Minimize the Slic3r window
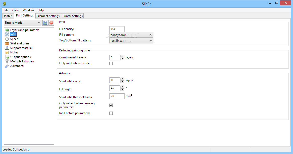The image size is (293, 154). tap(270, 3)
